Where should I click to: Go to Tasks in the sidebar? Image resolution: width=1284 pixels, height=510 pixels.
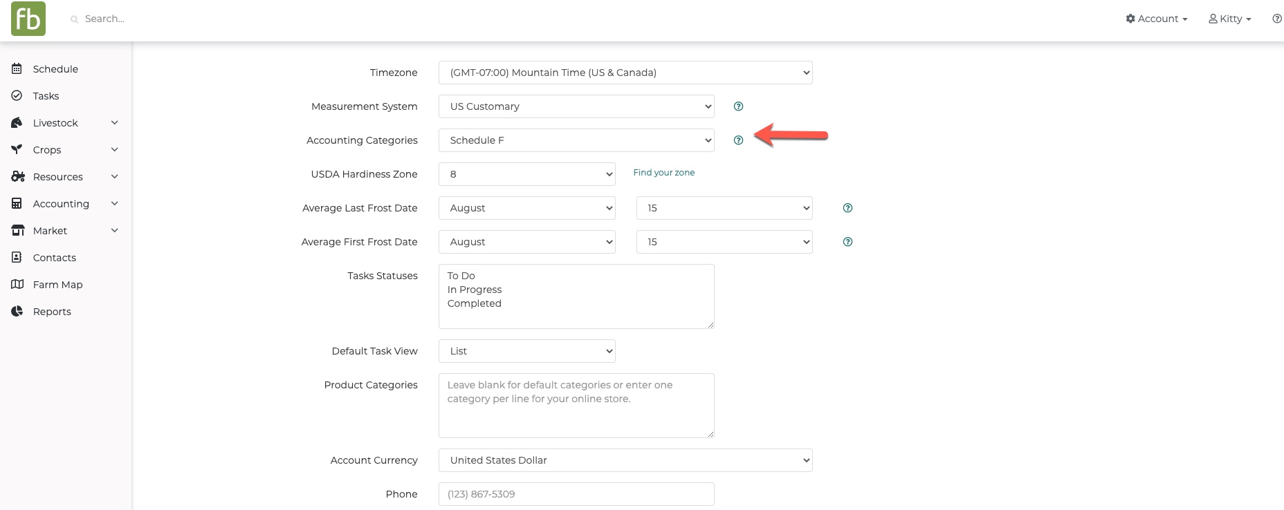(46, 96)
